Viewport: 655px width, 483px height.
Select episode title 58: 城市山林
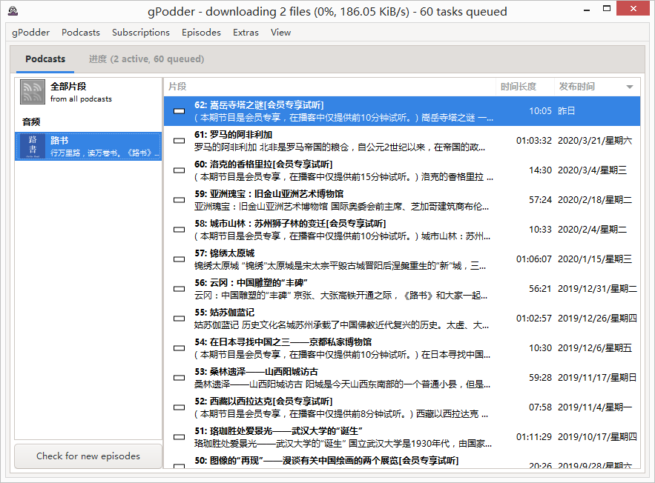[x=290, y=224]
